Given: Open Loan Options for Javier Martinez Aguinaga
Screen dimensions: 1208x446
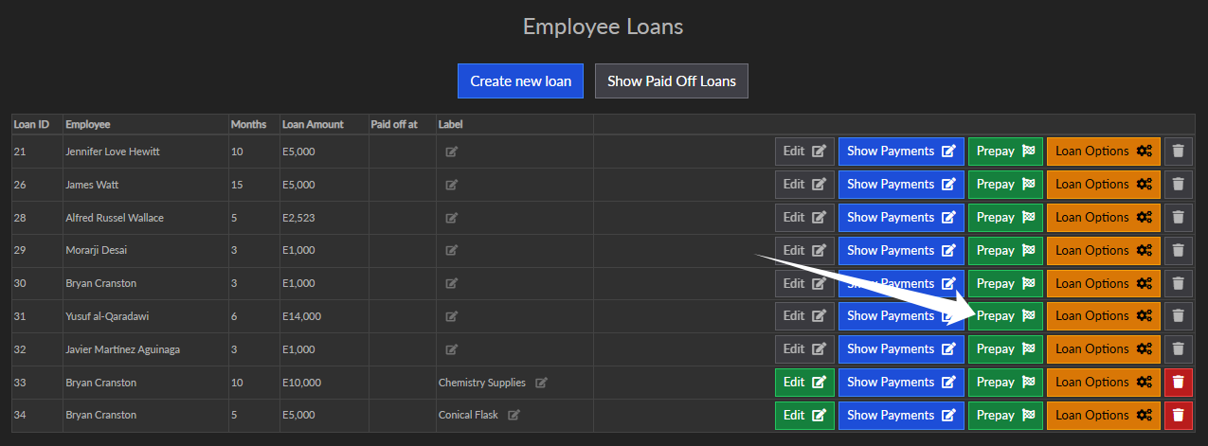Looking at the screenshot, I should pos(1104,349).
